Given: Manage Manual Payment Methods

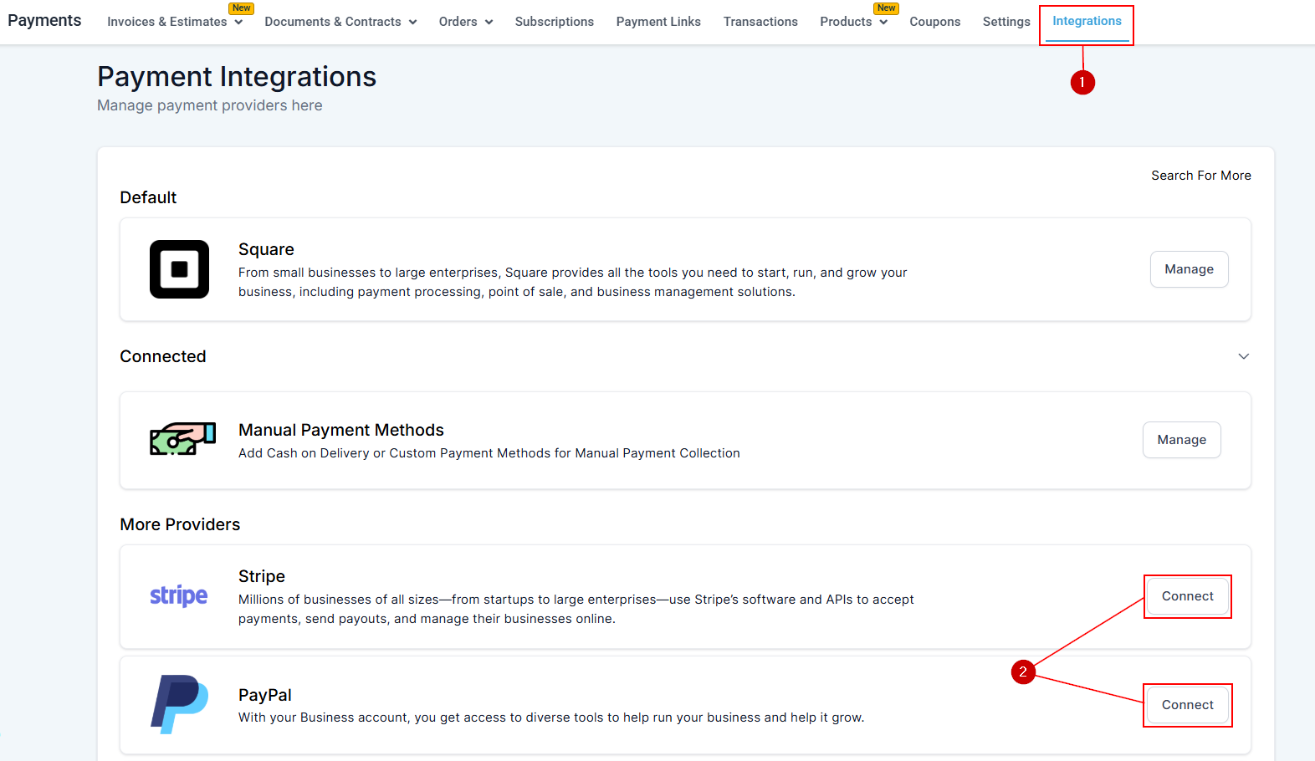Looking at the screenshot, I should (x=1181, y=440).
